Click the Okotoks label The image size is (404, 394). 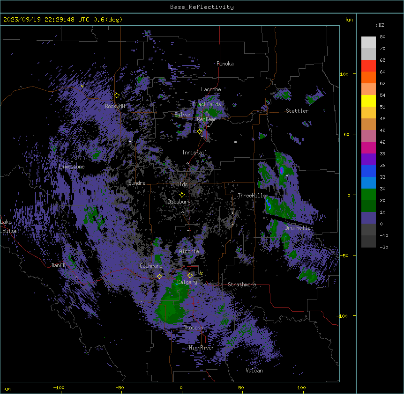tap(193, 328)
